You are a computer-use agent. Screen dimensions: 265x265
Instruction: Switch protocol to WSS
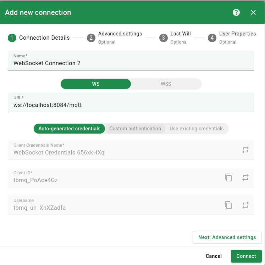click(x=166, y=84)
